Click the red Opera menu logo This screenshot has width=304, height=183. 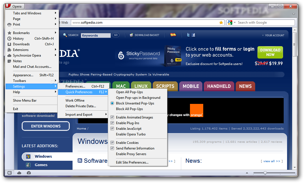pos(8,6)
